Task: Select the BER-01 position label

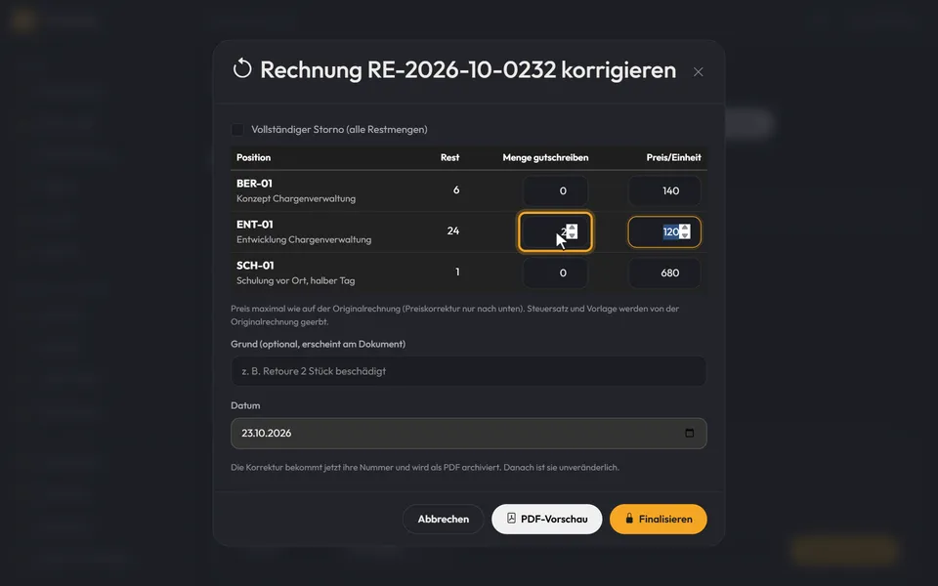Action: pyautogui.click(x=254, y=184)
